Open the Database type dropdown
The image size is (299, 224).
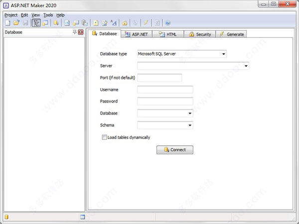pos(182,54)
